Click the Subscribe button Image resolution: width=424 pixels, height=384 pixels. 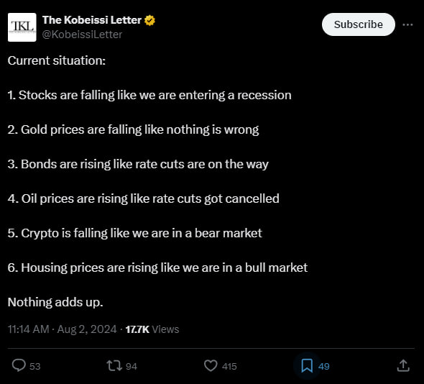359,24
